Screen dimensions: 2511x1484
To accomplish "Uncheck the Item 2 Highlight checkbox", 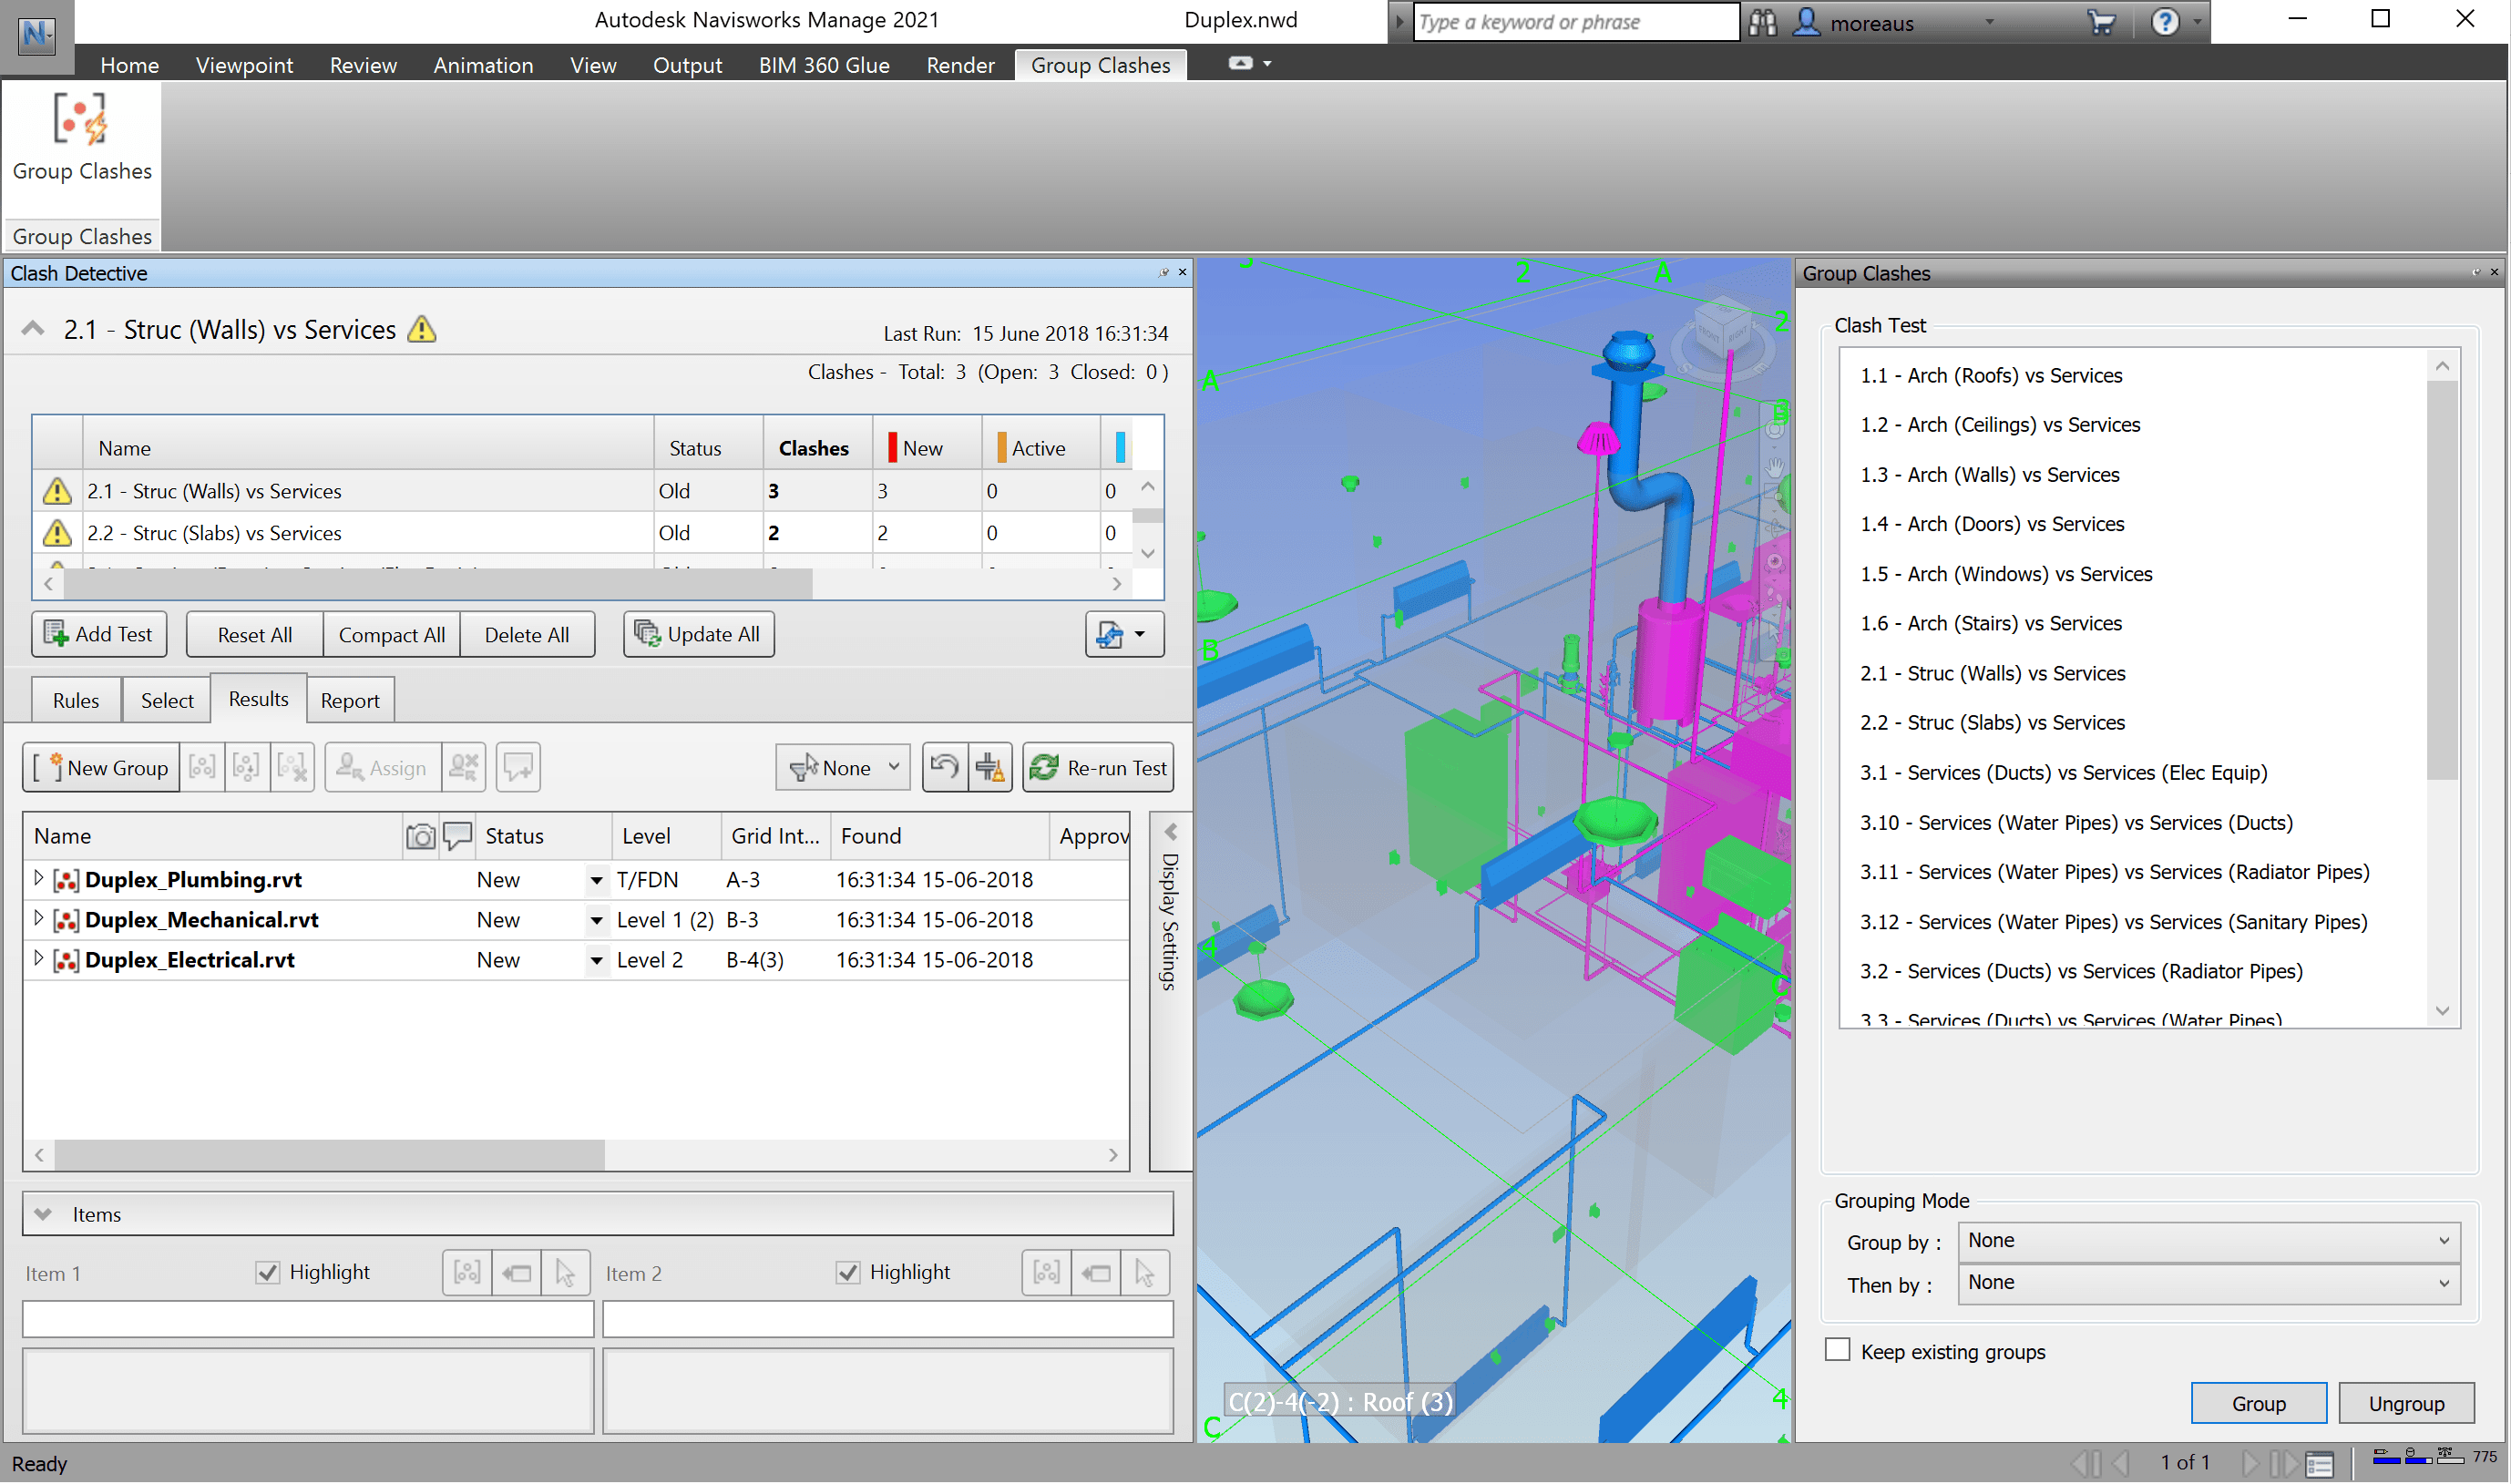I will click(x=847, y=1273).
